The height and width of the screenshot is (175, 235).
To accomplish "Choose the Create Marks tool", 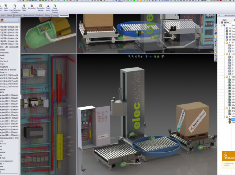I will point(48,8).
